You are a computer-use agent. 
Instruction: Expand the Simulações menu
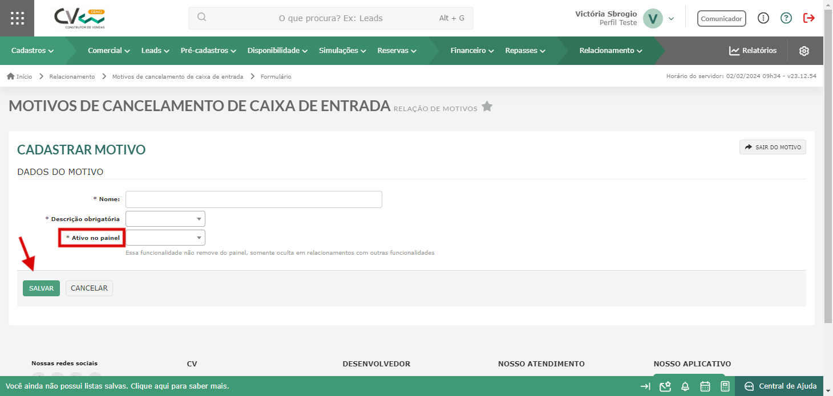342,51
